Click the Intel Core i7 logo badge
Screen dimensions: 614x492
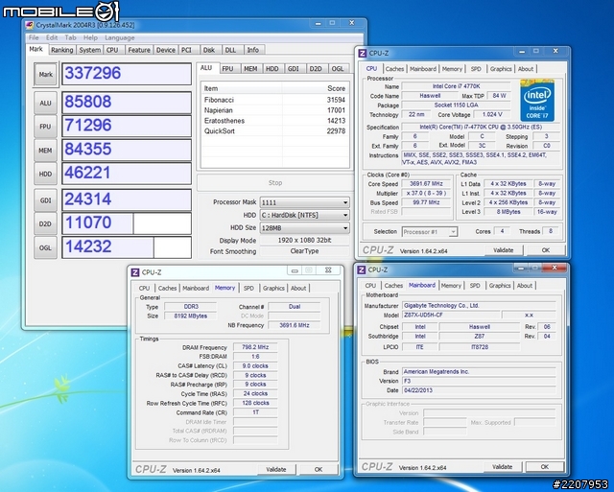pyautogui.click(x=537, y=101)
